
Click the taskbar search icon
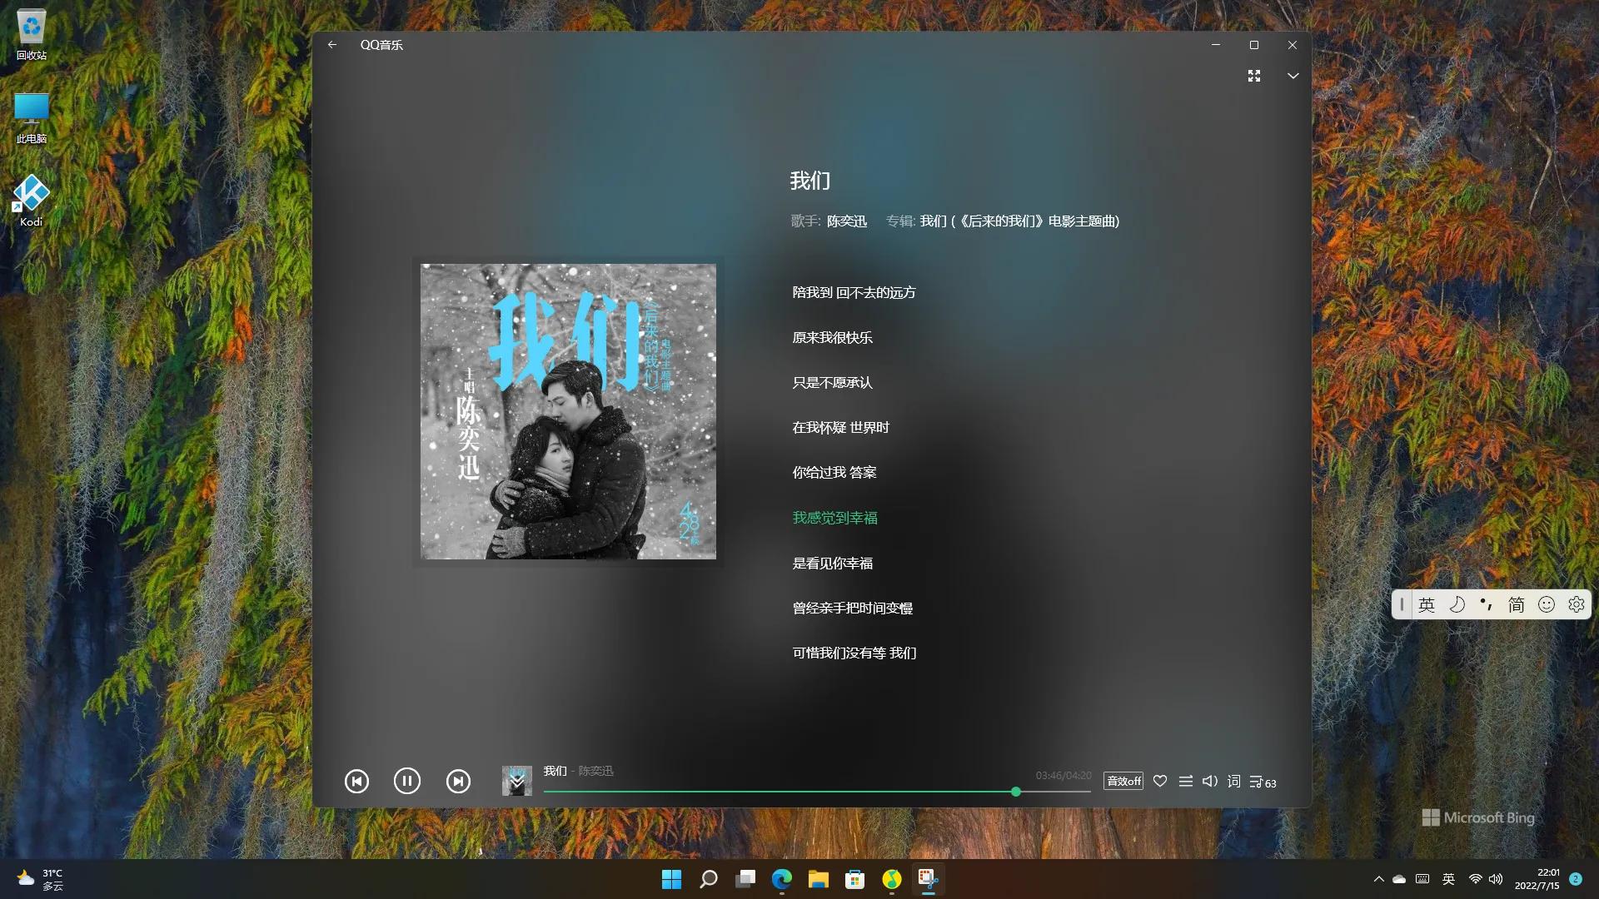709,878
